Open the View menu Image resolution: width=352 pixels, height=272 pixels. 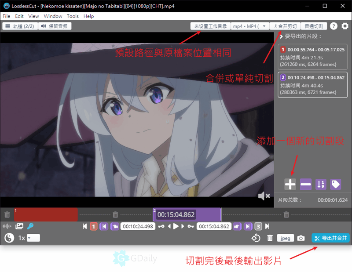point(33,16)
